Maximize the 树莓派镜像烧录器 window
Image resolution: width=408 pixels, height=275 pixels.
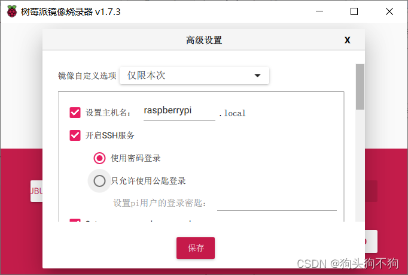pyautogui.click(x=354, y=11)
